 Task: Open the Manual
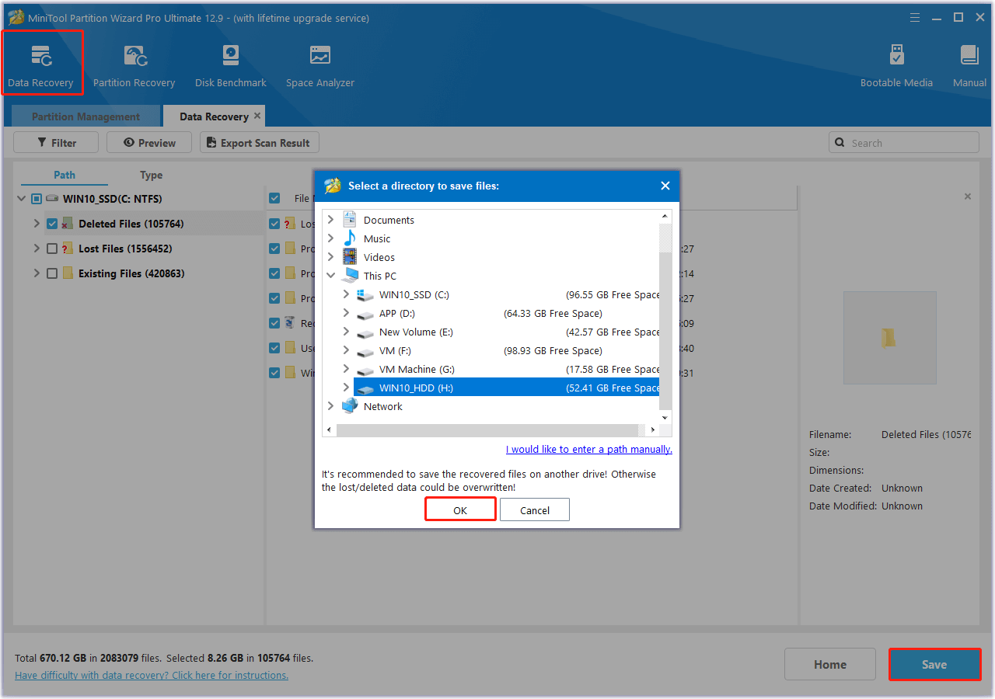(969, 65)
